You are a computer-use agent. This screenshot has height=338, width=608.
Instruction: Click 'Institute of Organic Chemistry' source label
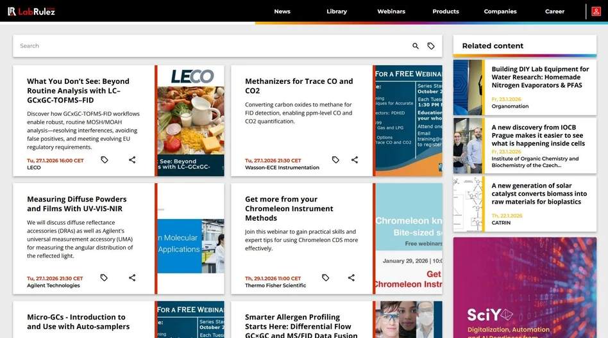click(x=535, y=162)
